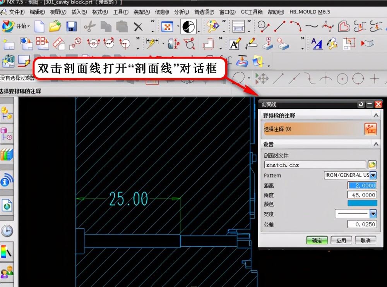Viewport: 387px width, 287px height.
Task: Open the HB_MOULD M6.5 menu
Action: click(310, 12)
